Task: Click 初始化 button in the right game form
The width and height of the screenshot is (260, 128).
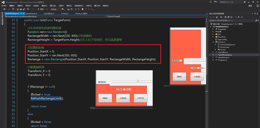Action: tap(179, 77)
